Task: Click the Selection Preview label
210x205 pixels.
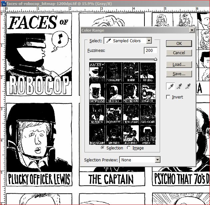Action: [x=101, y=160]
